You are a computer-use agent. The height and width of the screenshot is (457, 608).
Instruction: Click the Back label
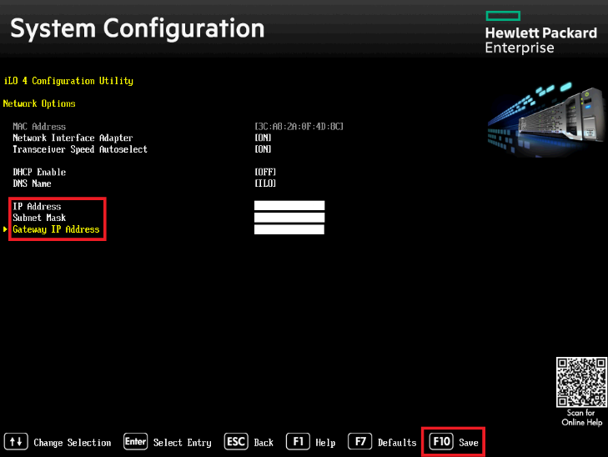pos(264,443)
